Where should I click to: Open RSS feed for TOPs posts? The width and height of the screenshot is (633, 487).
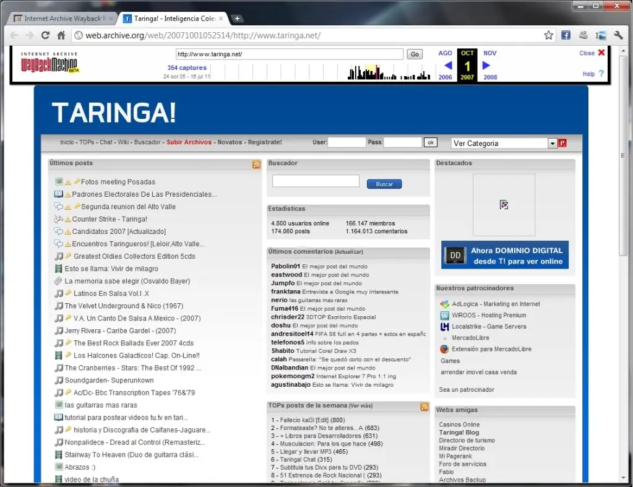point(424,407)
